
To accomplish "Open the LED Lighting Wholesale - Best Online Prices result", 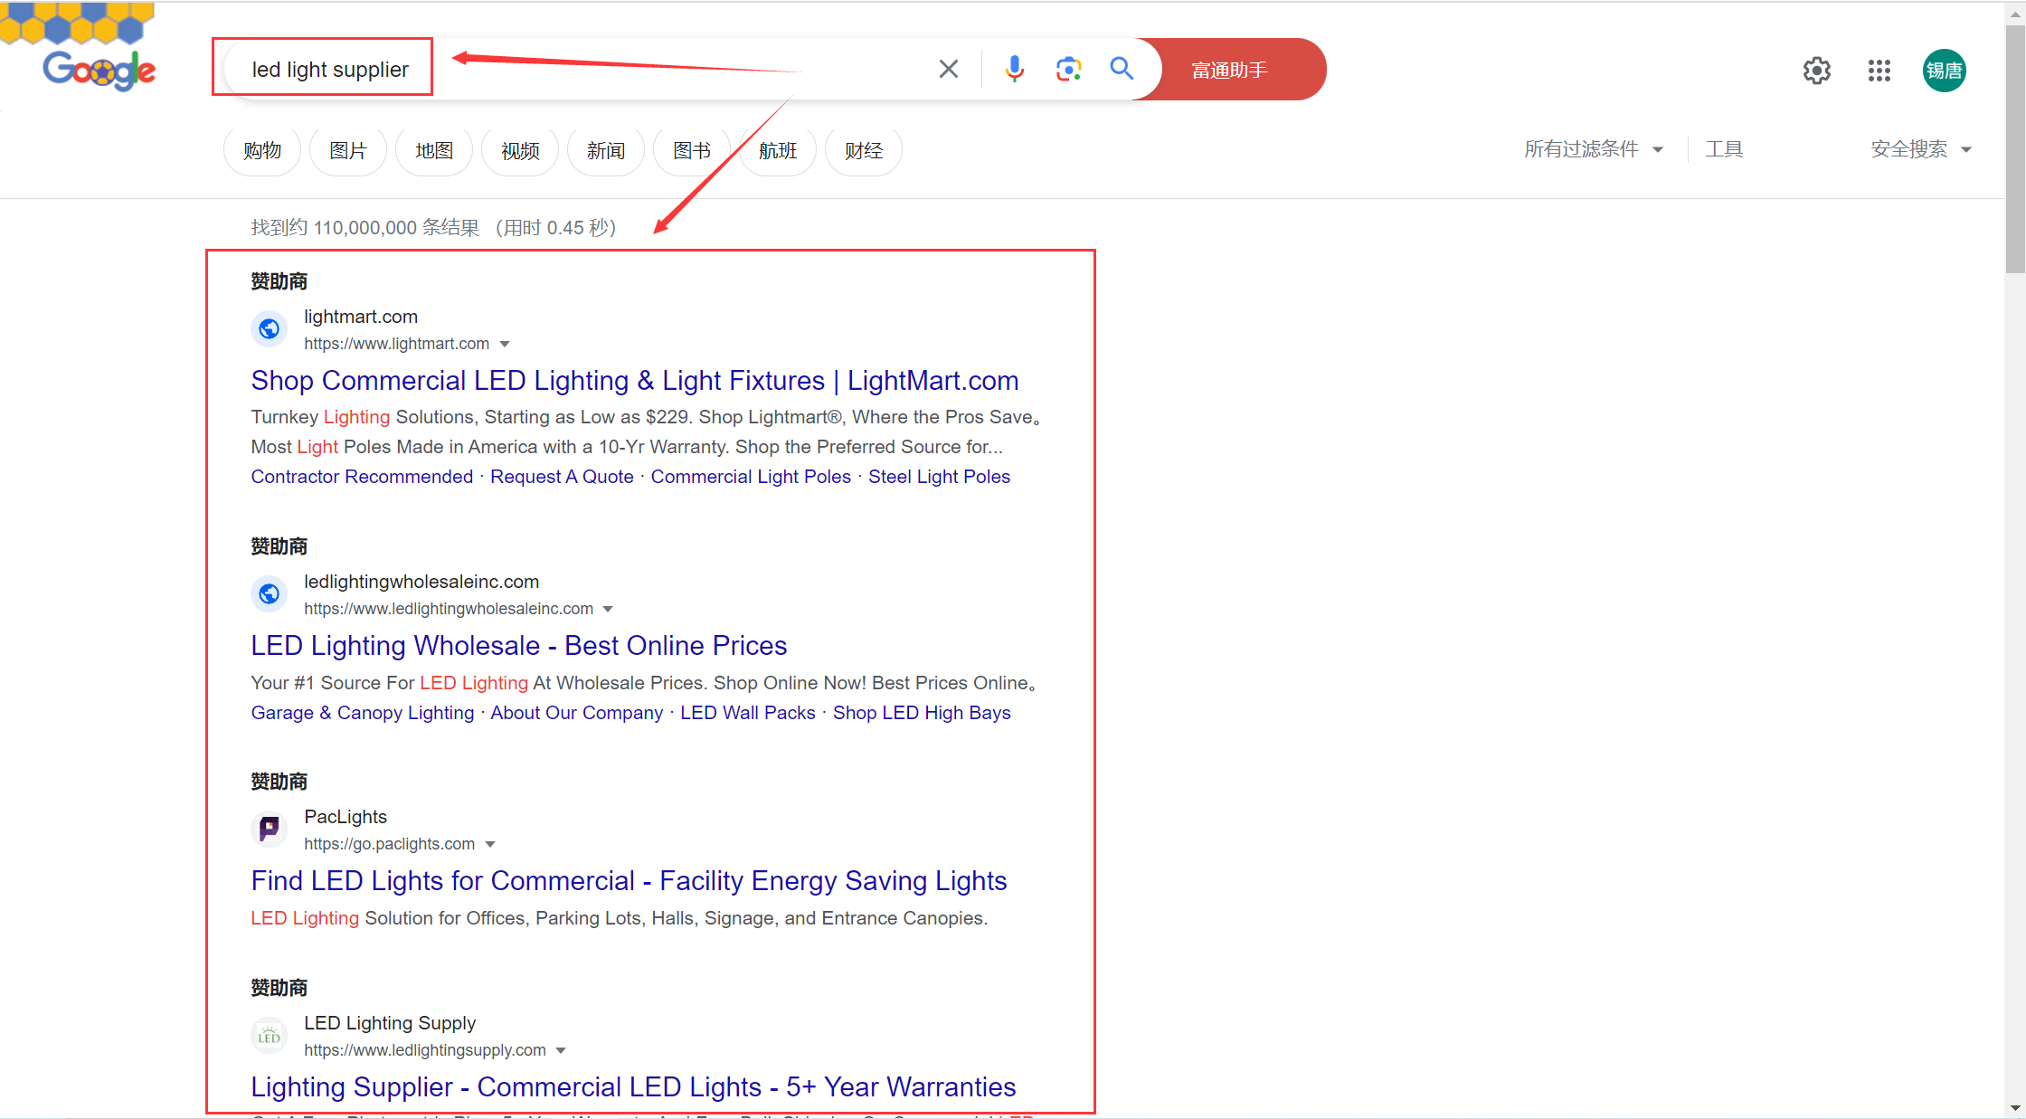I will (x=519, y=646).
